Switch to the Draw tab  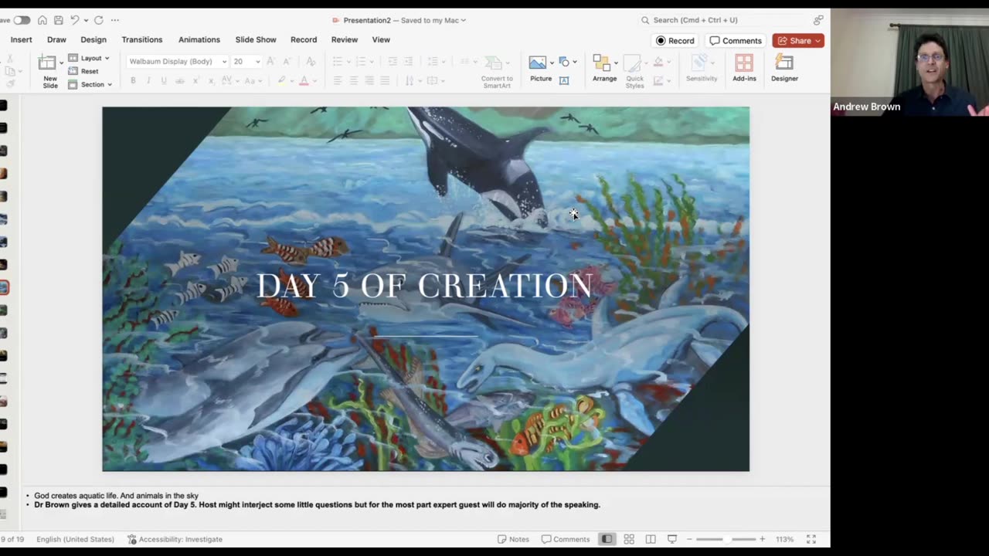coord(56,39)
